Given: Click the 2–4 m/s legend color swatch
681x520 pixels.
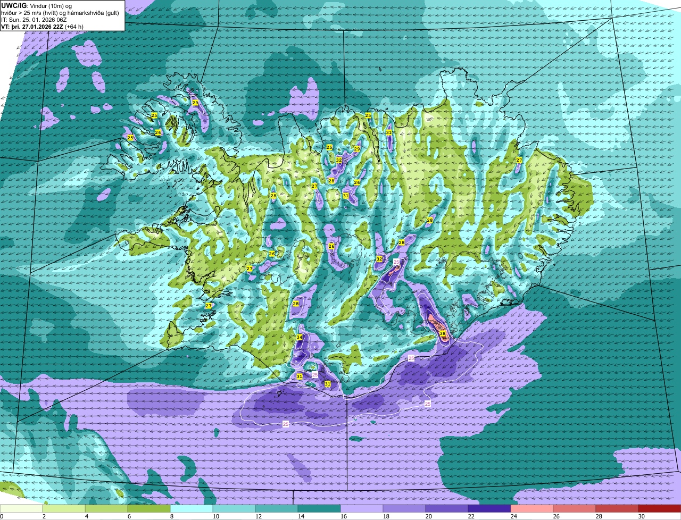Looking at the screenshot, I should tap(64, 509).
